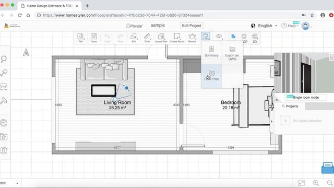Switch to RCP ceiling view
The image size is (334, 188).
[x=244, y=38]
